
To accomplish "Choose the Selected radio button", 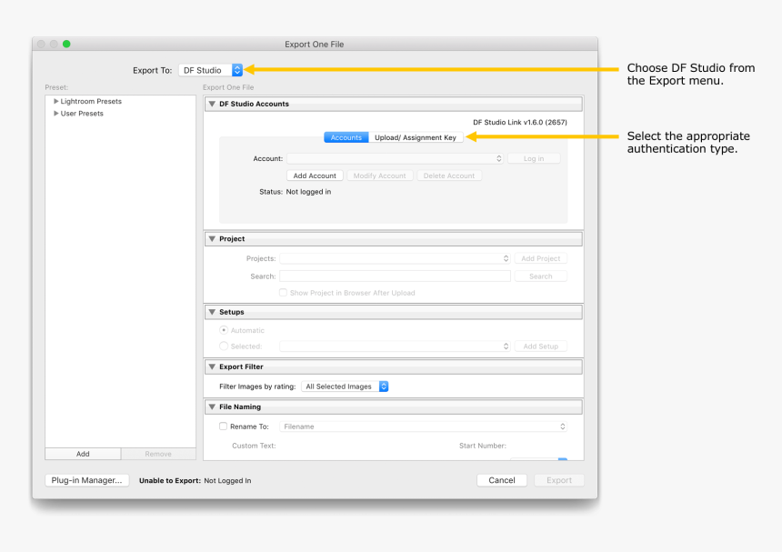I will [224, 346].
